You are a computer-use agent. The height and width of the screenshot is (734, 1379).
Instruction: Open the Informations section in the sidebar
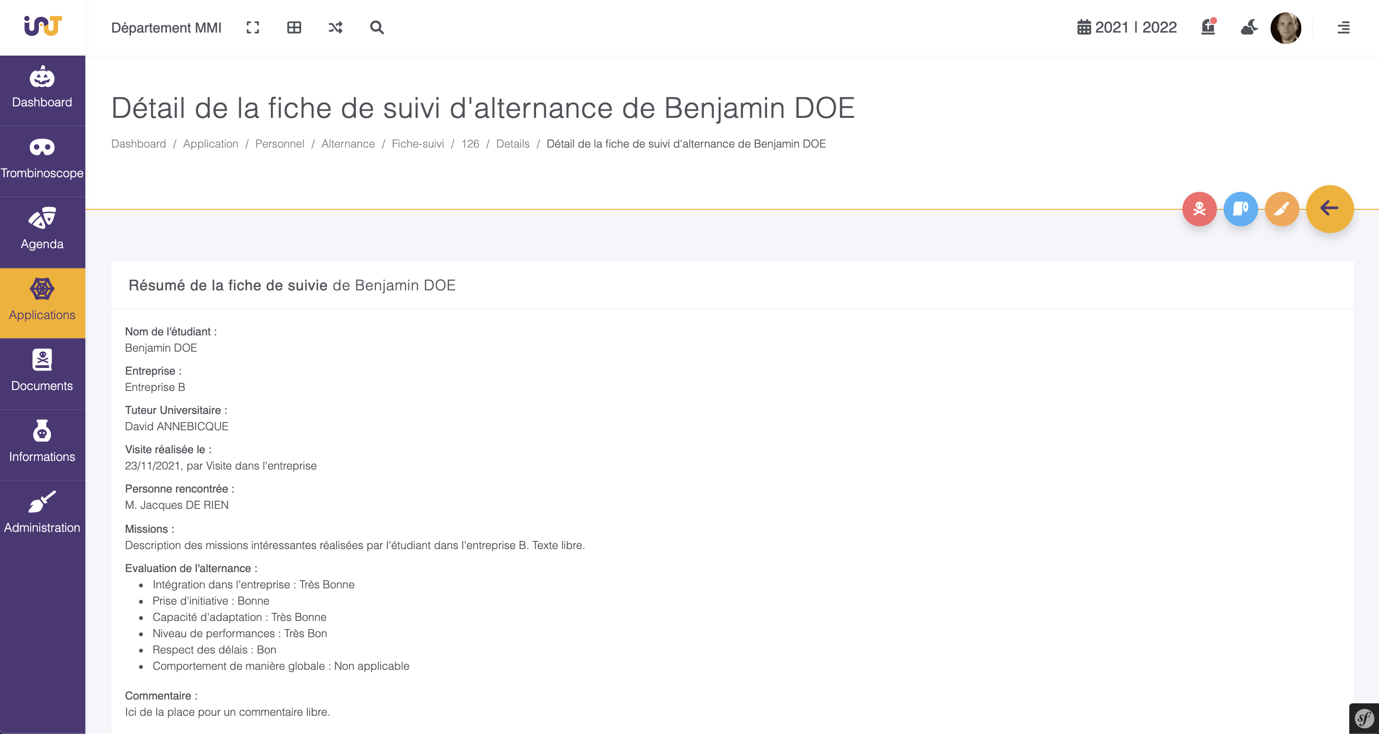[42, 440]
